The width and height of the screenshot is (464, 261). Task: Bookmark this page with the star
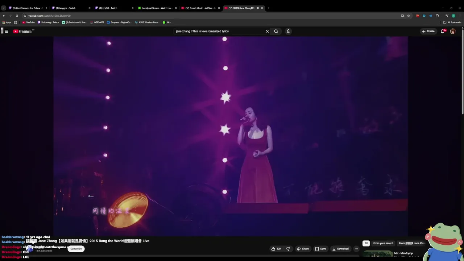(408, 16)
